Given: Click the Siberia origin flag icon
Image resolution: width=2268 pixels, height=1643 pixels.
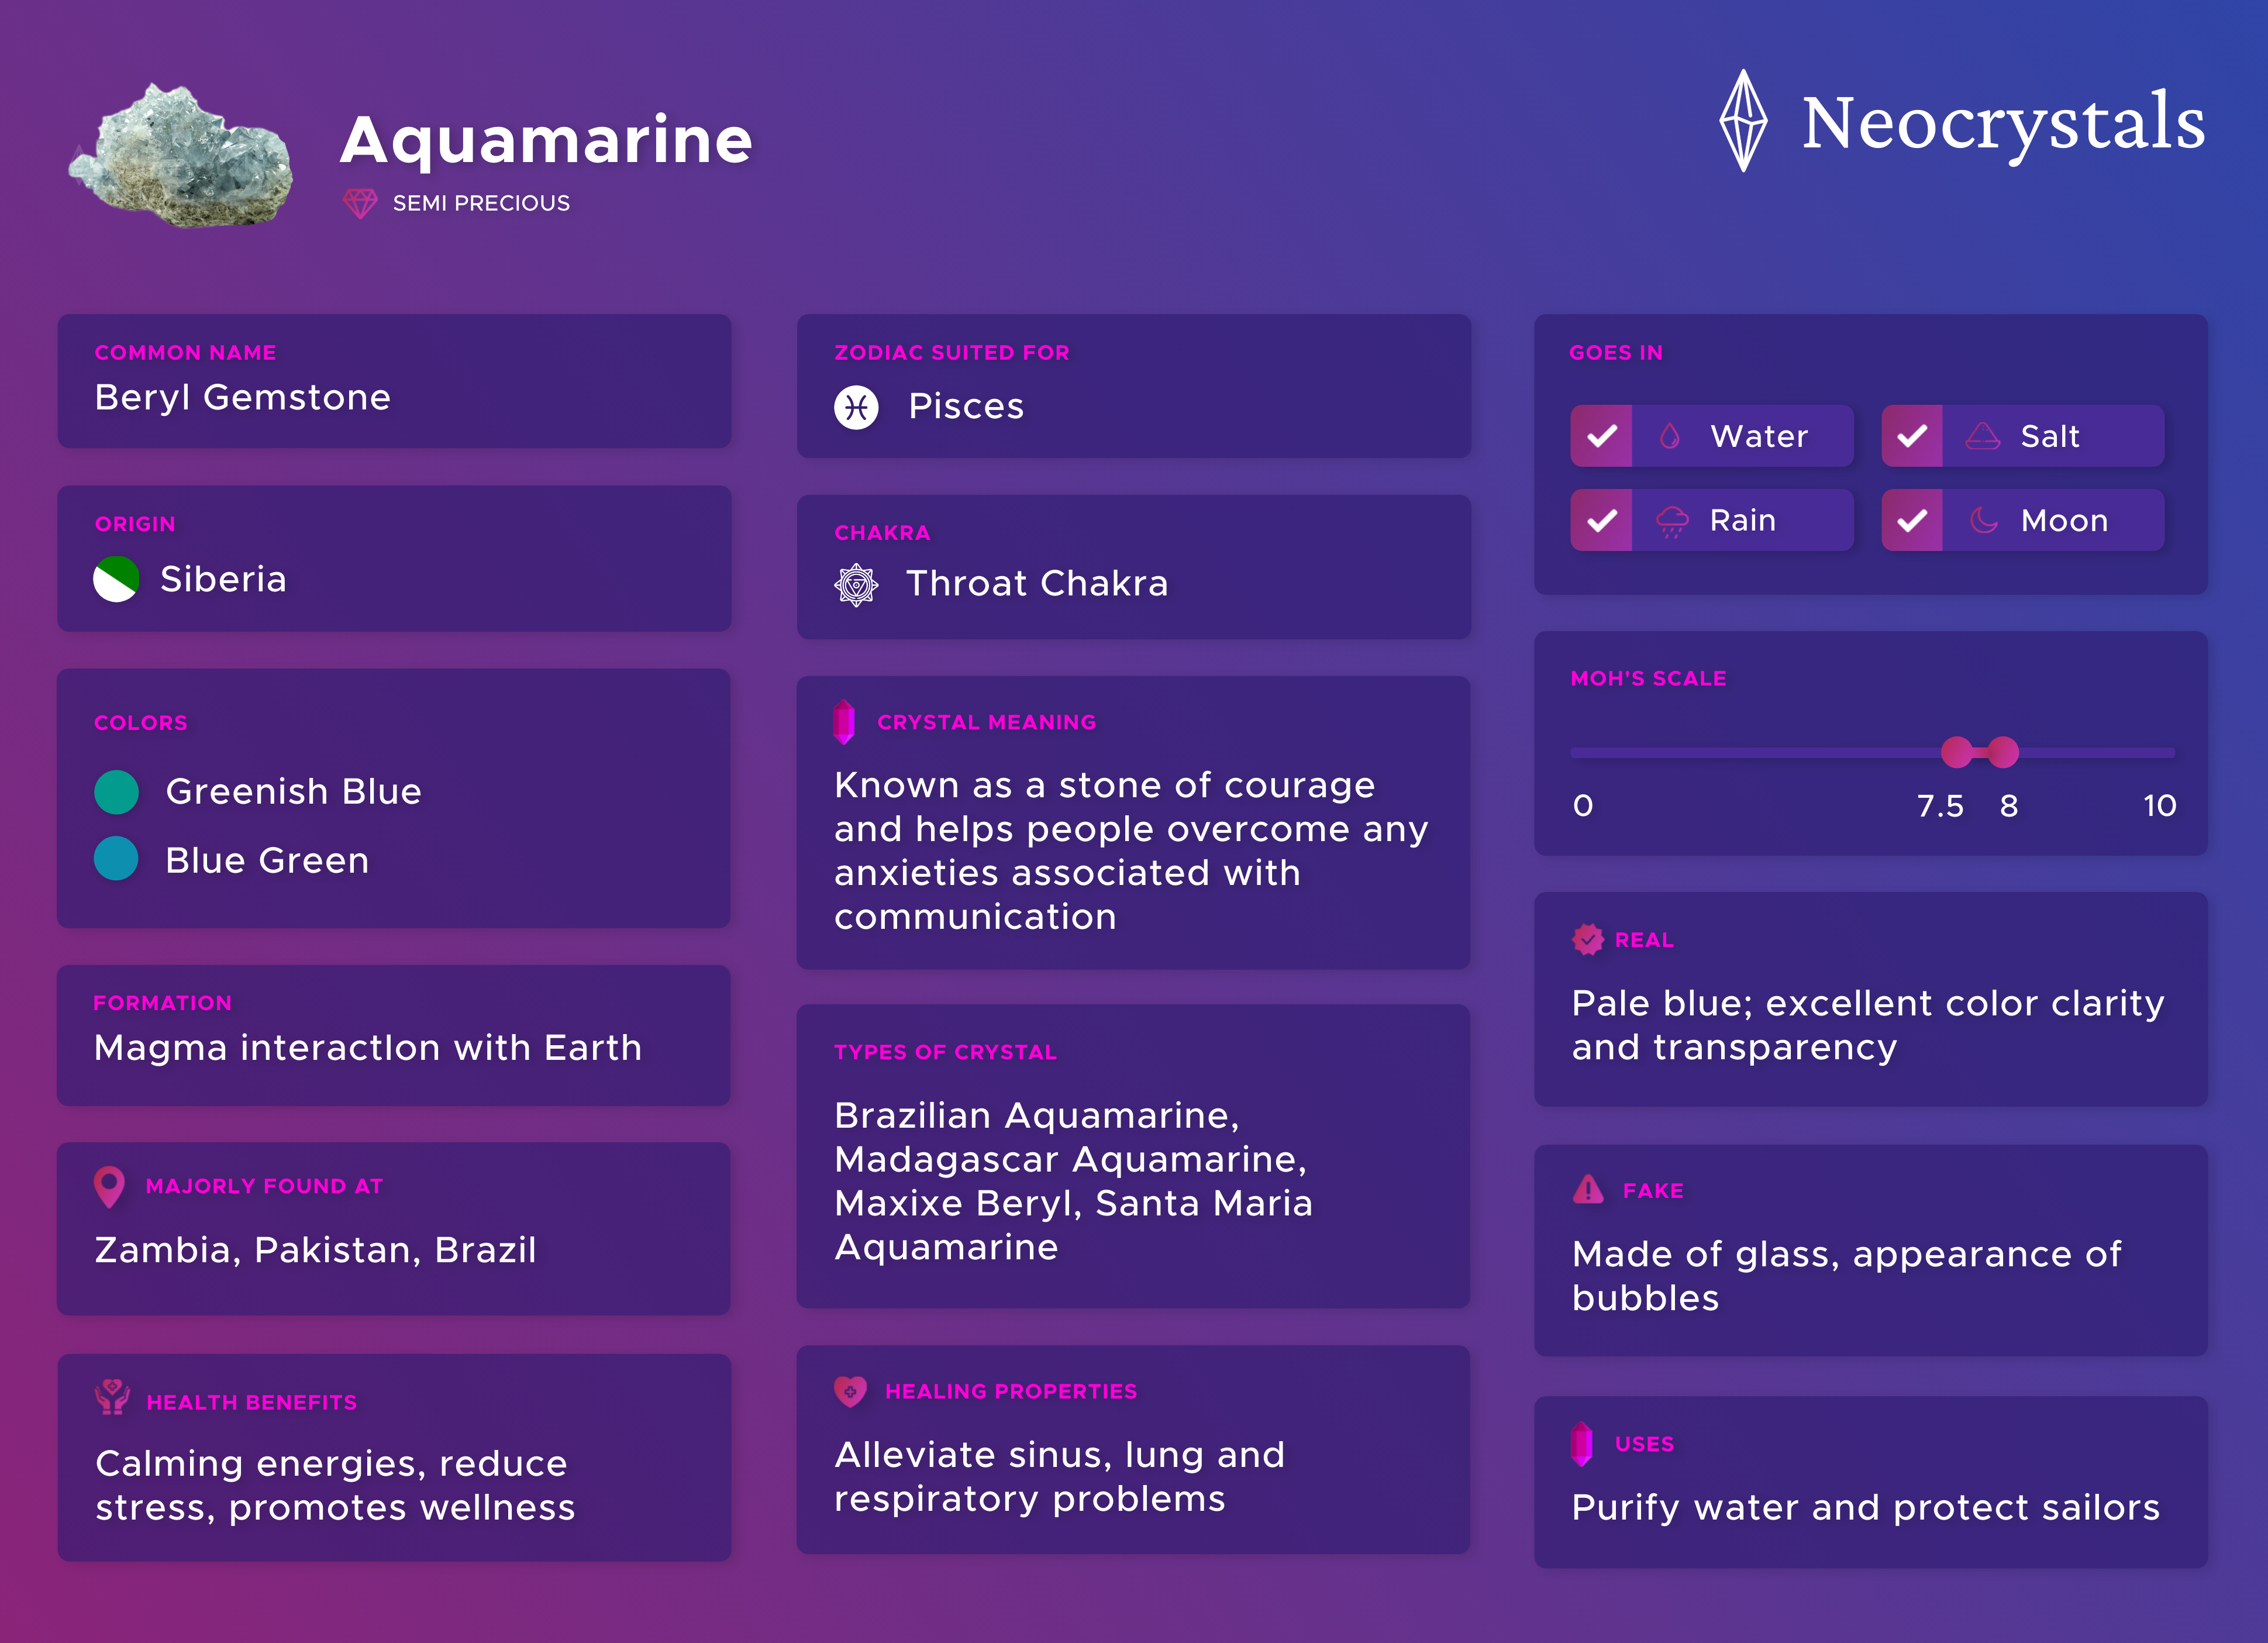Looking at the screenshot, I should coord(116,579).
